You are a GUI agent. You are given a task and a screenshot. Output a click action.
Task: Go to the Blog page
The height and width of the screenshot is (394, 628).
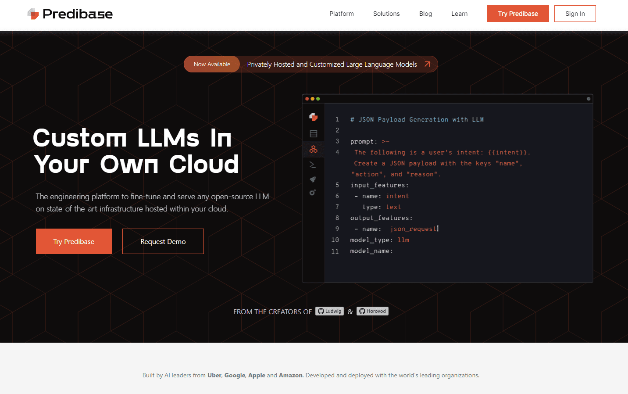(425, 14)
